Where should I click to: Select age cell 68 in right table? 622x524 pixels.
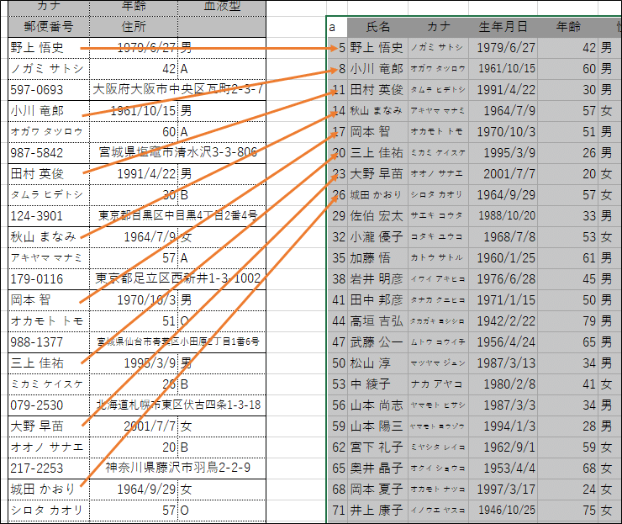[568, 468]
